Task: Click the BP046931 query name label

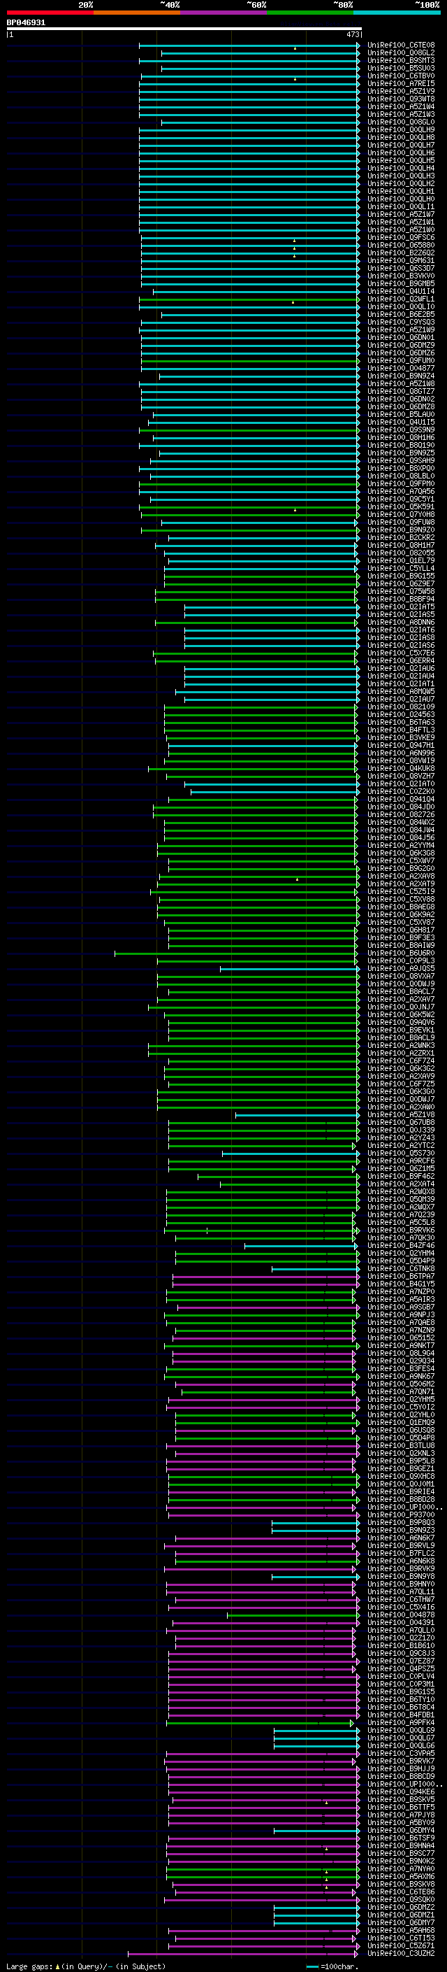Action: [26, 23]
